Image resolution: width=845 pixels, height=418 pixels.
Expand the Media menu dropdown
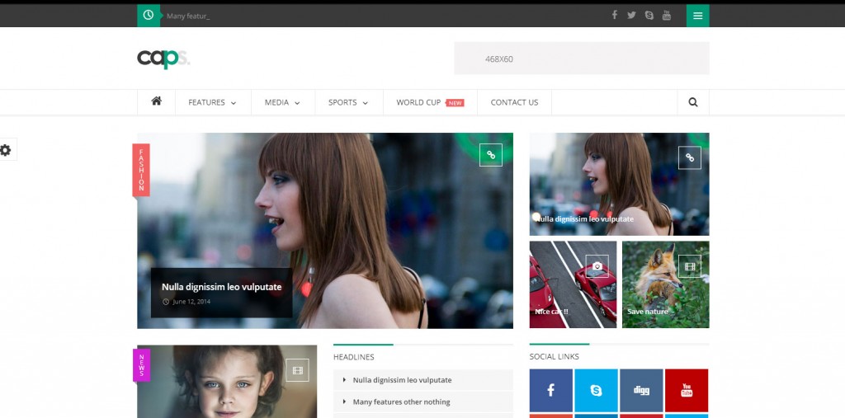tap(282, 102)
